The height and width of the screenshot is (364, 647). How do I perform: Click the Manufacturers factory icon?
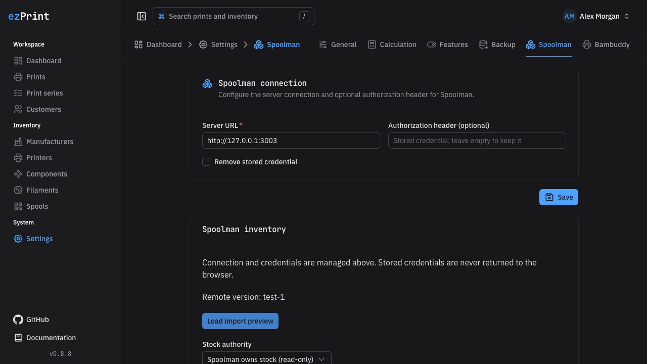(18, 142)
